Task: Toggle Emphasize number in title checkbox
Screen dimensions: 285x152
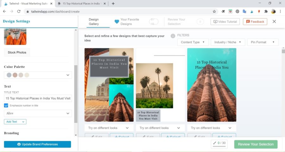Action: coord(6,105)
